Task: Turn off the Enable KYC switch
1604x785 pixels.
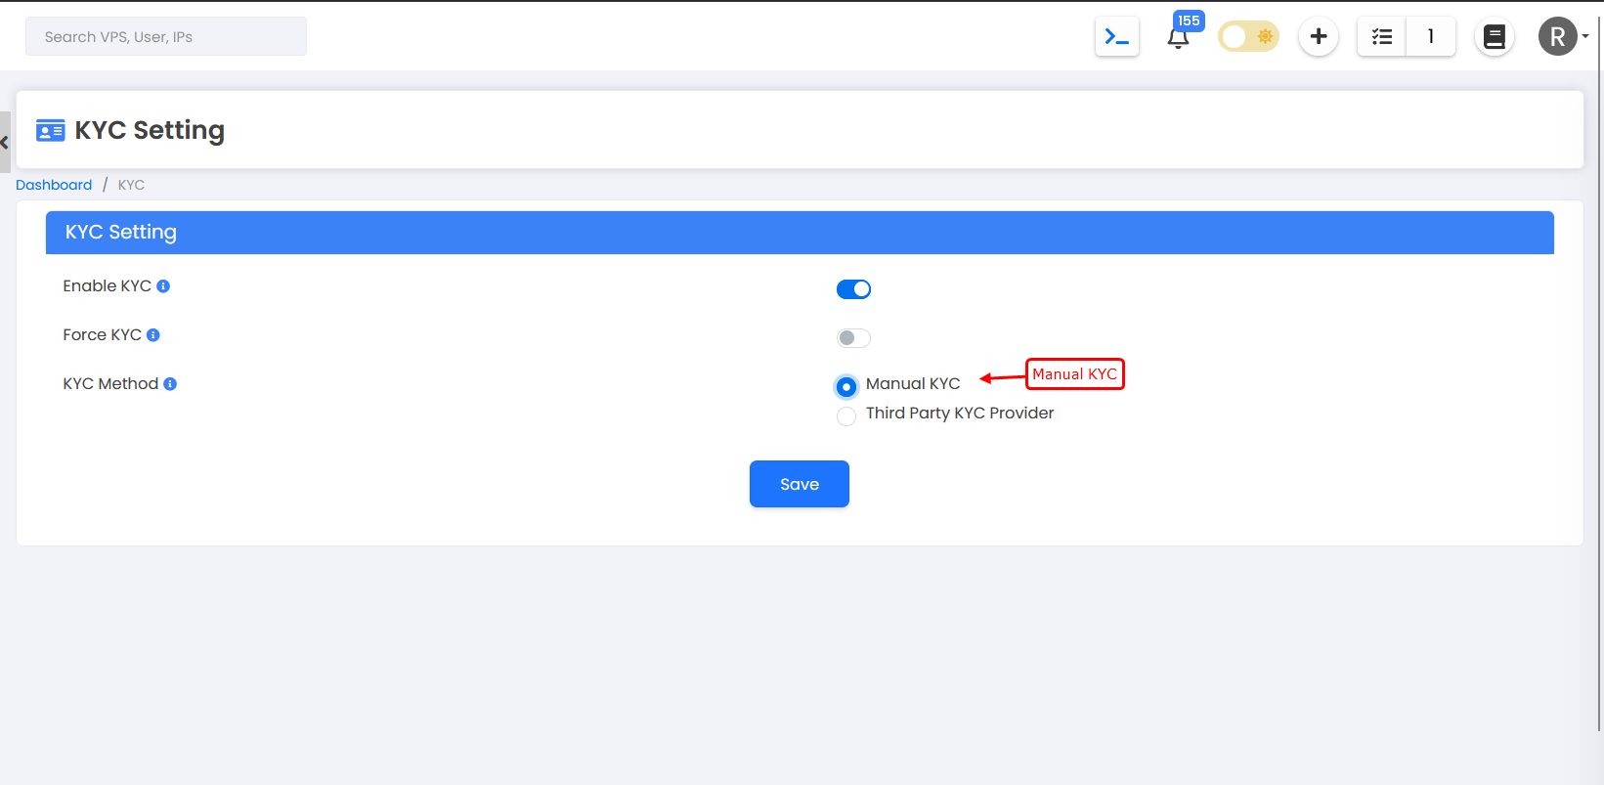Action: [x=853, y=289]
